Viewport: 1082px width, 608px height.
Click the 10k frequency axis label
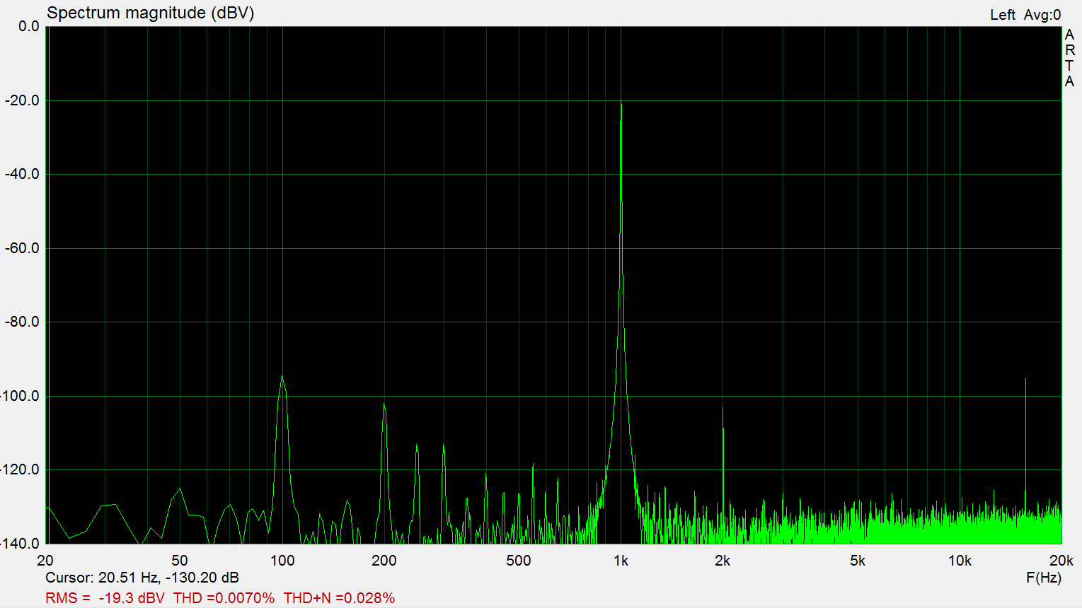tap(960, 561)
